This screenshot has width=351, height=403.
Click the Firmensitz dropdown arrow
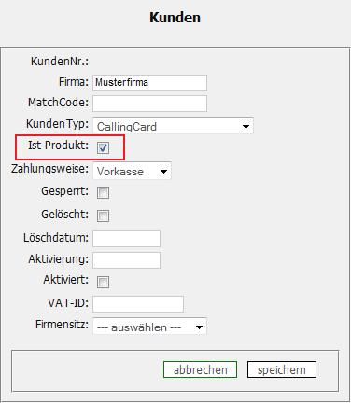[199, 327]
